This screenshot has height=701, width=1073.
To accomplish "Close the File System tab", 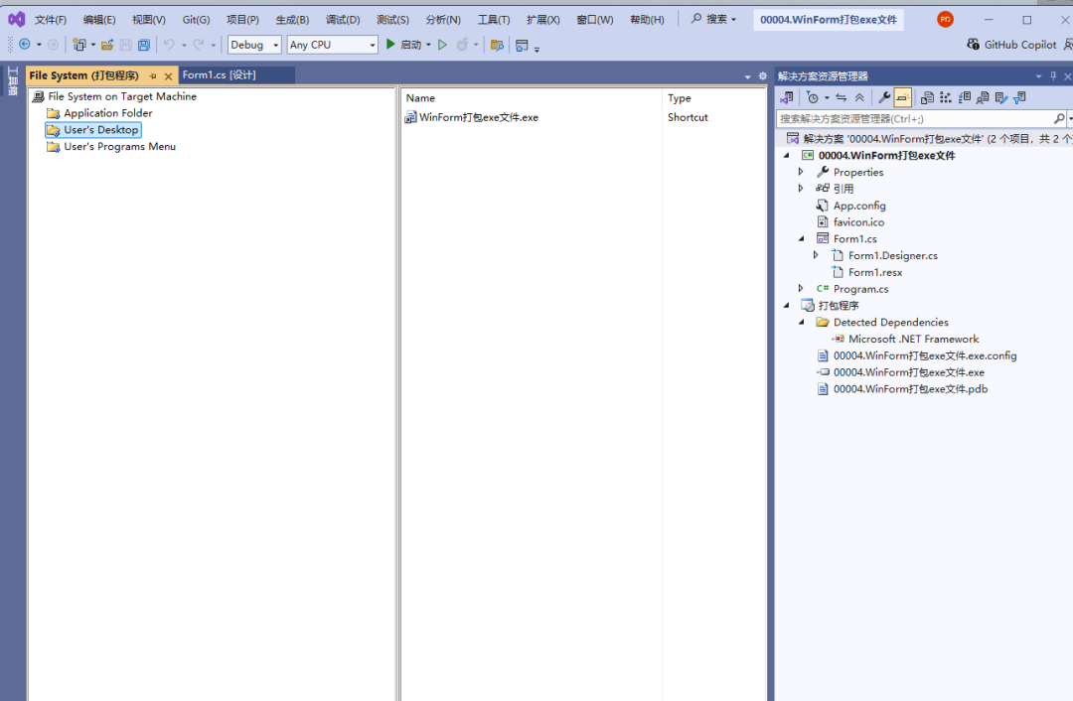I will [x=168, y=75].
